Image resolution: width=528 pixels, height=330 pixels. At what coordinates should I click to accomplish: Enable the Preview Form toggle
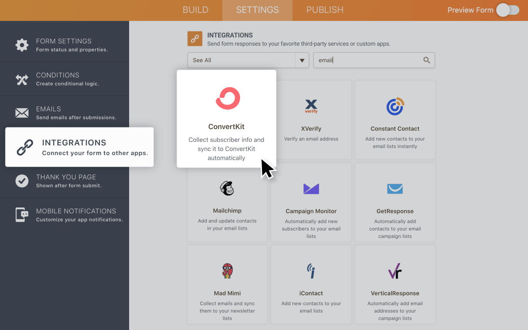pyautogui.click(x=508, y=10)
